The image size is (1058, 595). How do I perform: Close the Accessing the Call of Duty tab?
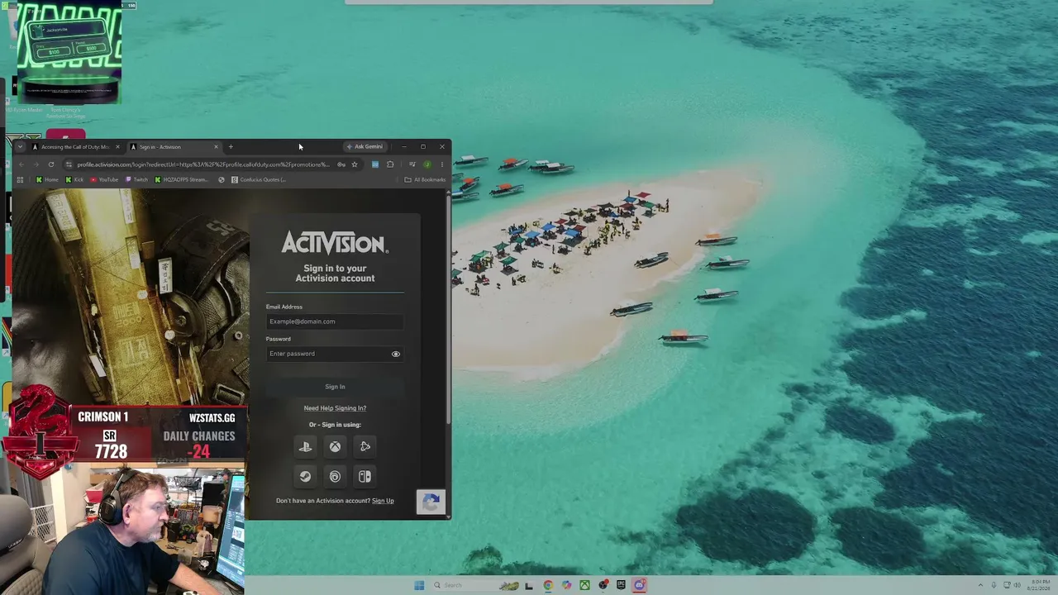(x=117, y=147)
